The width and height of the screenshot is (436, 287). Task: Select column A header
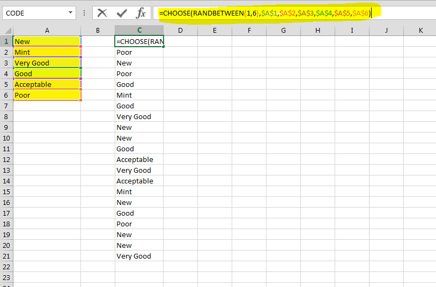point(47,31)
